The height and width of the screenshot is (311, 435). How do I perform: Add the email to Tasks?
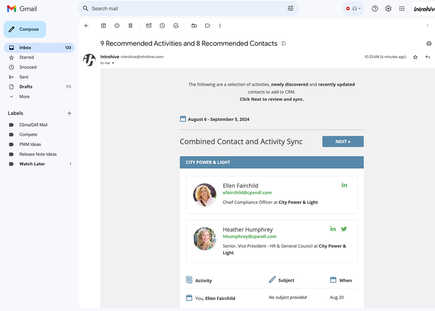click(176, 26)
